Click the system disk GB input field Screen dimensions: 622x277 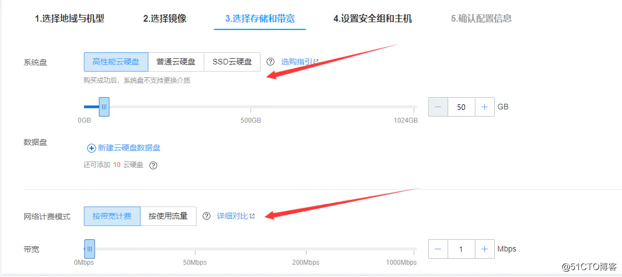coord(461,107)
